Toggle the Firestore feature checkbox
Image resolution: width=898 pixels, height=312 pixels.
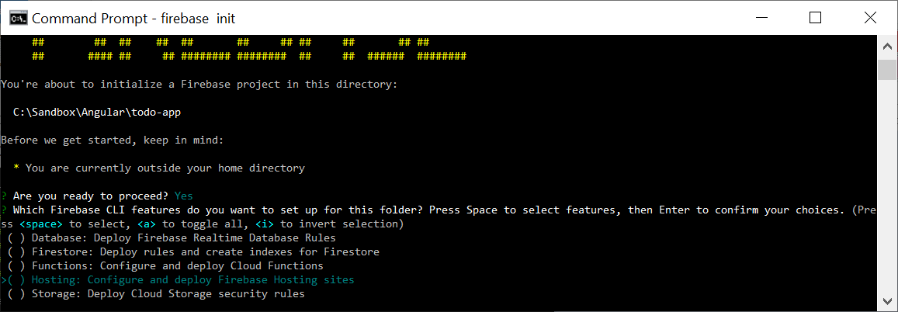pyautogui.click(x=16, y=252)
